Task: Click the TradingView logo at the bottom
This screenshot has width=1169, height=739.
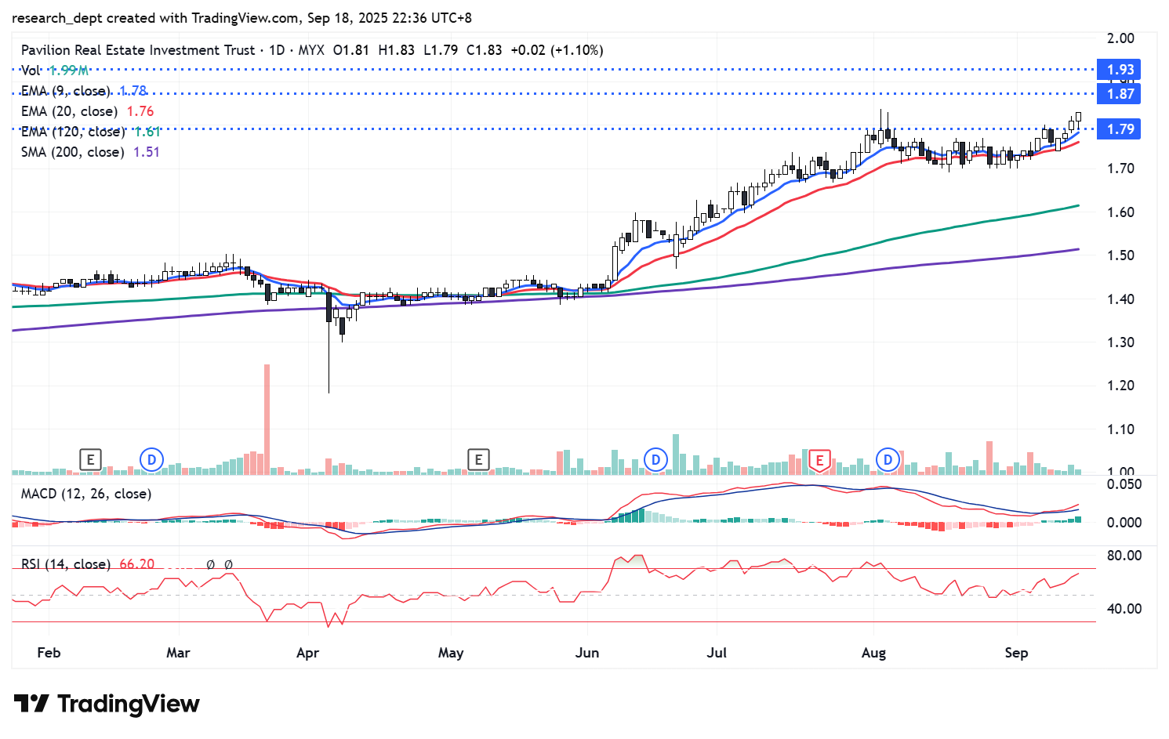Action: coord(107,704)
